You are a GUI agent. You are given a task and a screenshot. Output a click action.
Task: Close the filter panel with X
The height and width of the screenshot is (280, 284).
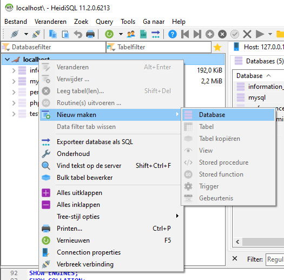tap(235, 258)
